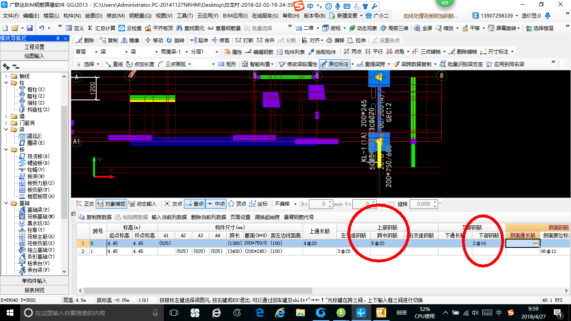Image resolution: width=571 pixels, height=321 pixels.
Task: Select the 旋转 rotate tool
Action: pyautogui.click(x=175, y=40)
